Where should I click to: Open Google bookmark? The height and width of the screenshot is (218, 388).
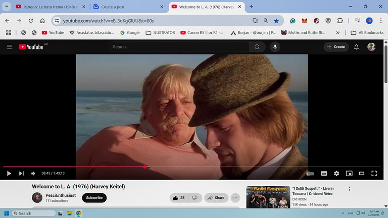click(130, 33)
